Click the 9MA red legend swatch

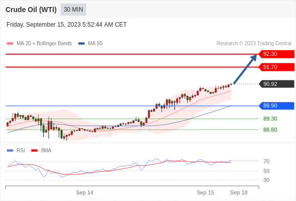34,151
